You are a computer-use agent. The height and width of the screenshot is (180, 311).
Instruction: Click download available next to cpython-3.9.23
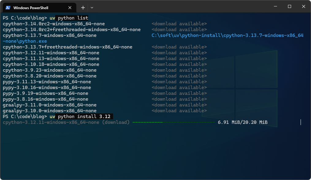coord(179,70)
